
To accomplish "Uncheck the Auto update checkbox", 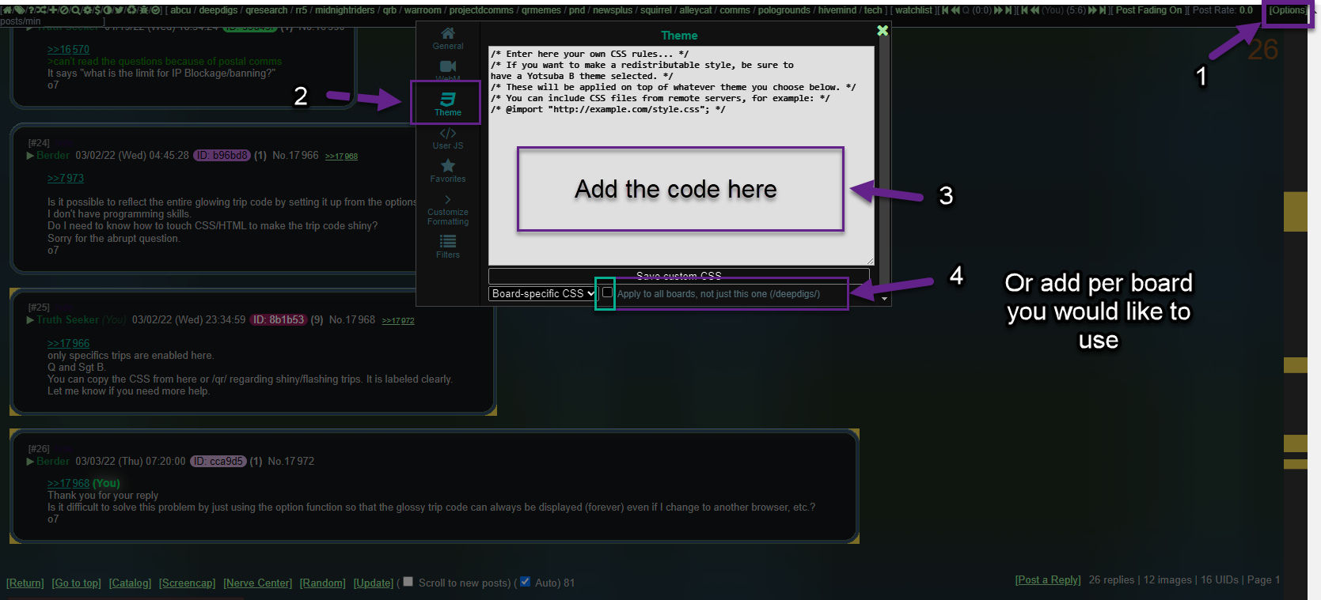I will coord(525,582).
